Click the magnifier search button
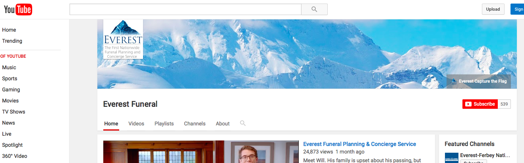 pyautogui.click(x=314, y=9)
